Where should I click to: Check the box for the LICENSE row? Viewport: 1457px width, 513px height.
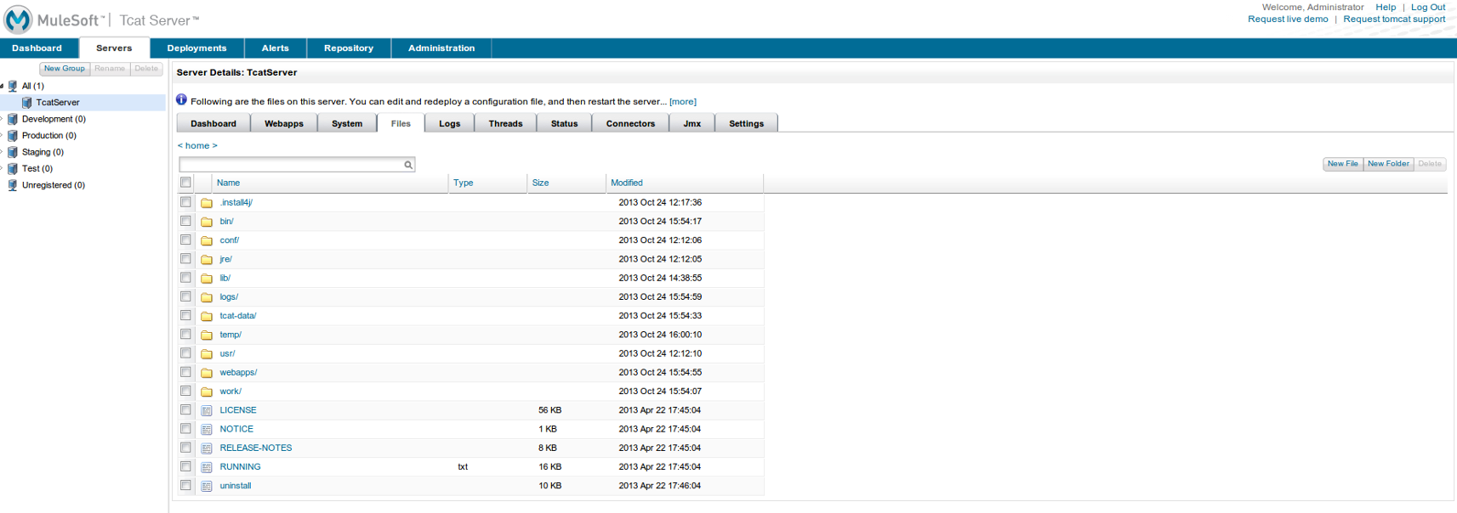click(x=185, y=409)
